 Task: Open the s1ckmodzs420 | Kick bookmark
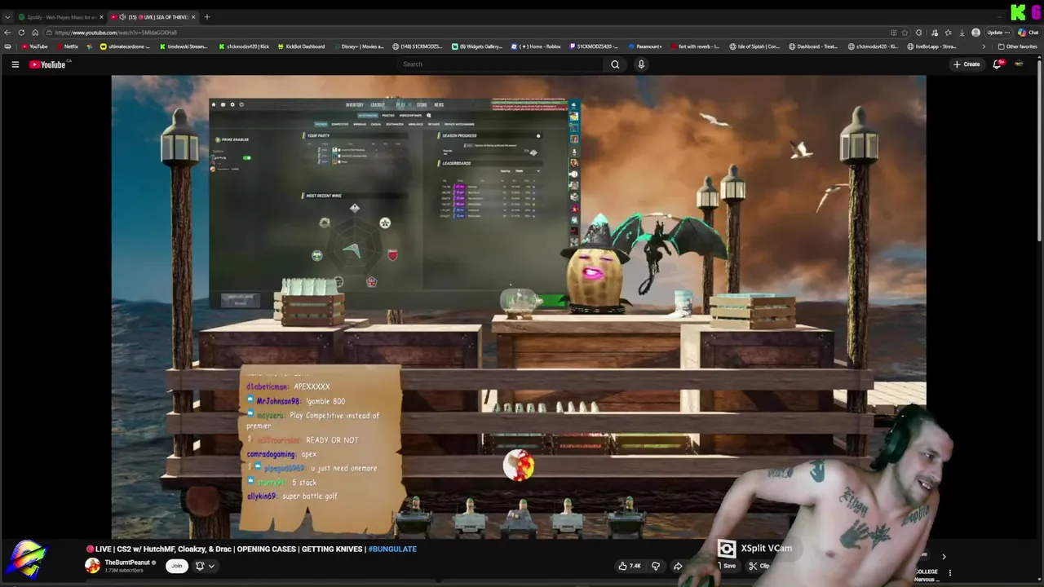pos(245,46)
